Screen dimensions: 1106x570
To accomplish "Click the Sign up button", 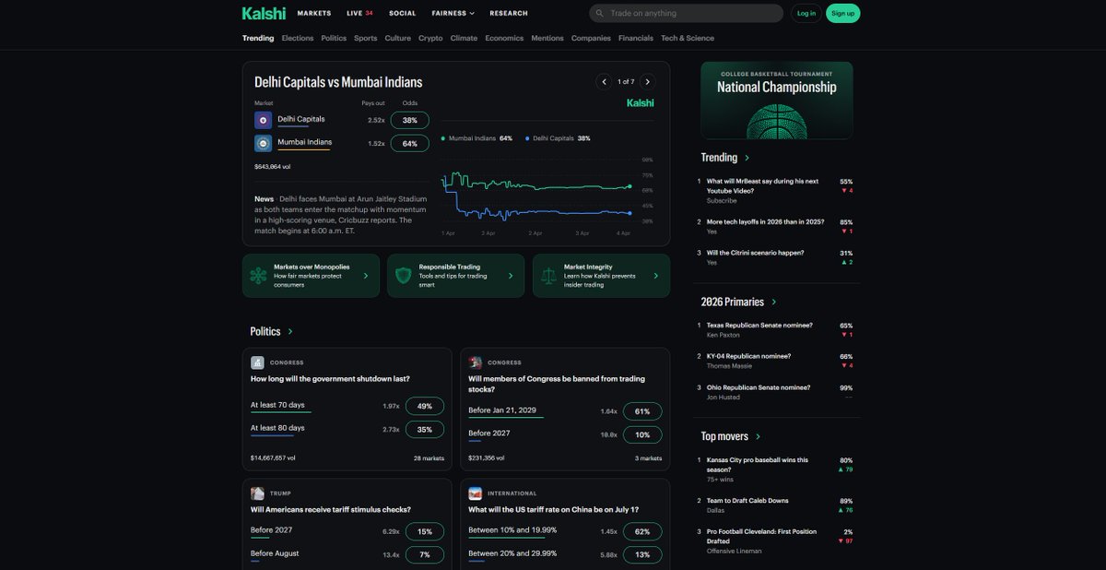I will [x=843, y=13].
